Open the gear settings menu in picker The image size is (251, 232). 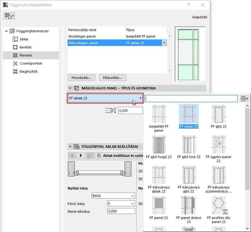tap(244, 98)
